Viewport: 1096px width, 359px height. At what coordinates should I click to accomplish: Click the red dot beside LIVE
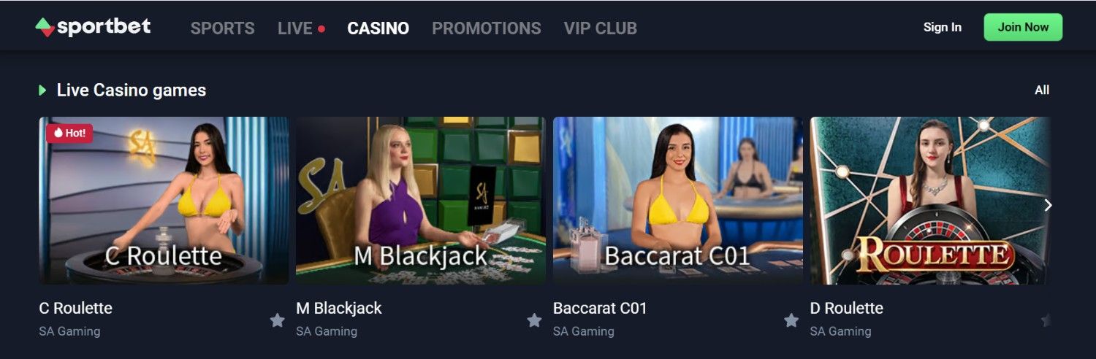(321, 29)
